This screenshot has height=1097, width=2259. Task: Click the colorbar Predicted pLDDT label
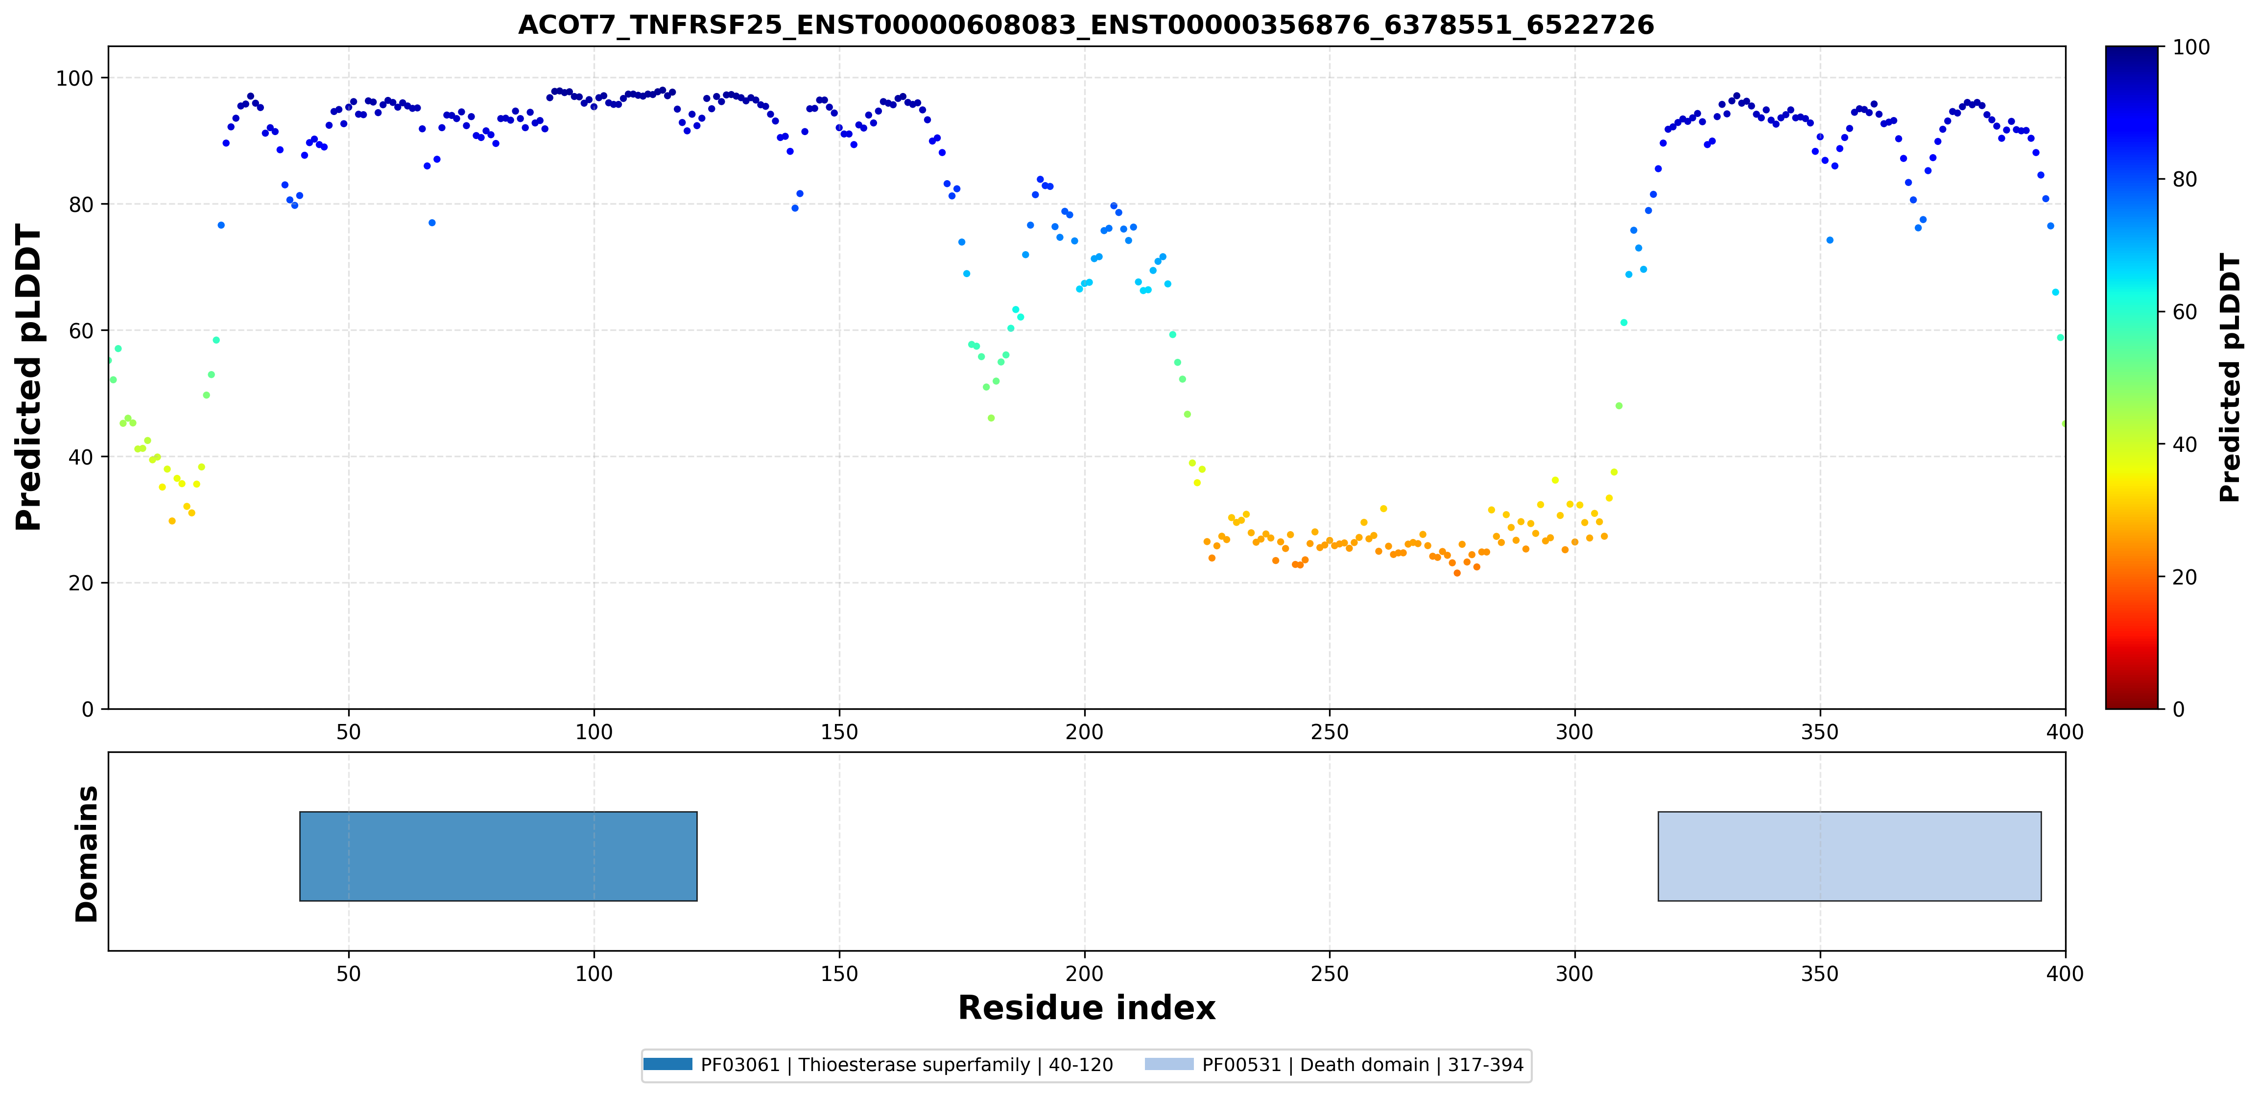[2229, 377]
